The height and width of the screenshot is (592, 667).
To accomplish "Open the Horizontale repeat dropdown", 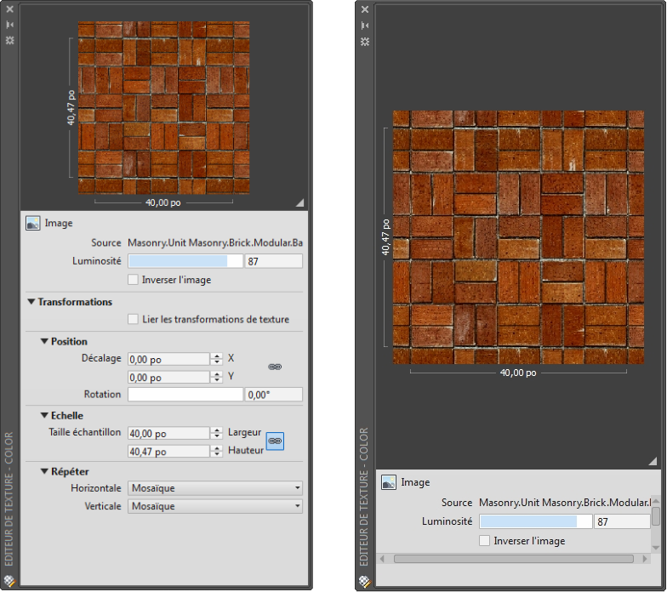I will tap(215, 488).
